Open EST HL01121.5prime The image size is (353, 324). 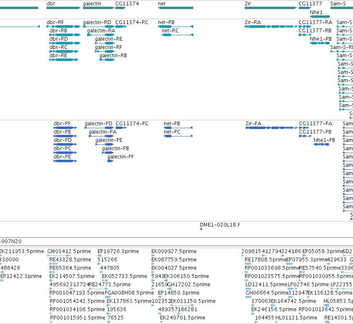pos(296,318)
